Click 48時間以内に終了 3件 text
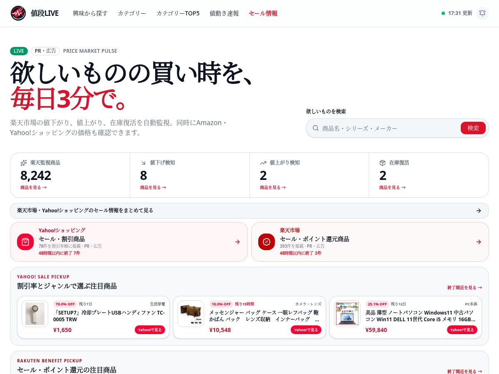The height and width of the screenshot is (374, 499). coord(301,253)
